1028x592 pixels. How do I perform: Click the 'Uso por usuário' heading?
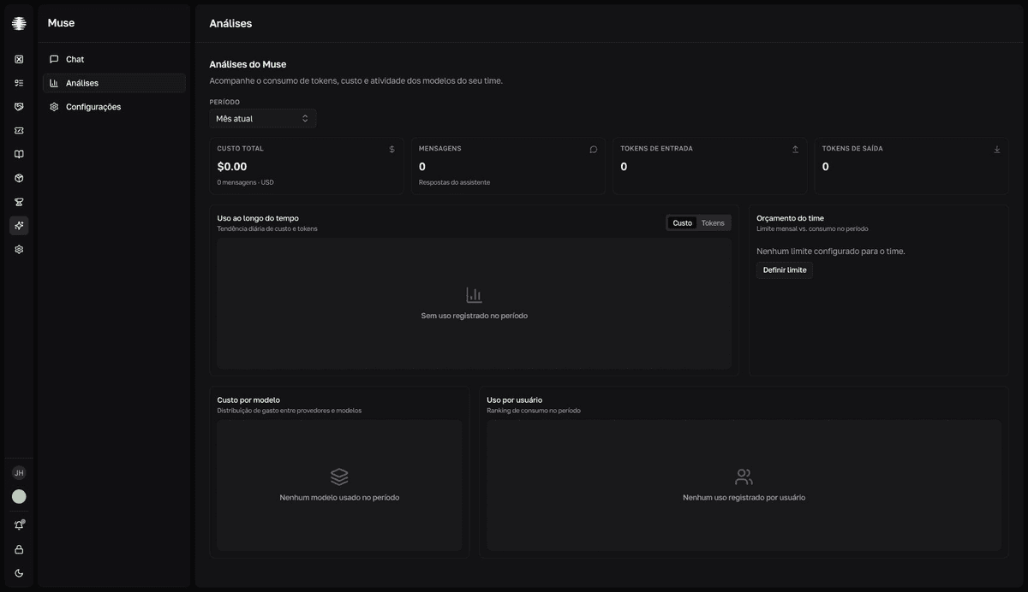tap(514, 400)
